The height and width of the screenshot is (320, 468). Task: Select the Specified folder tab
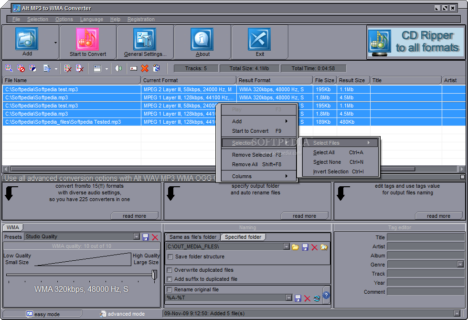coord(243,237)
